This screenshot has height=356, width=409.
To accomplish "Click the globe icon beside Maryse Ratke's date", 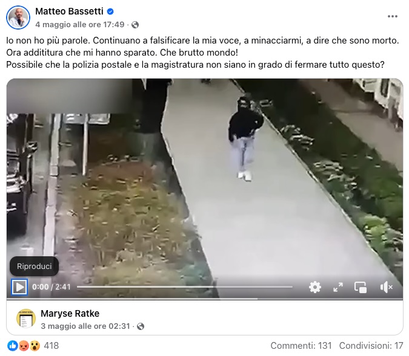I will [x=141, y=326].
